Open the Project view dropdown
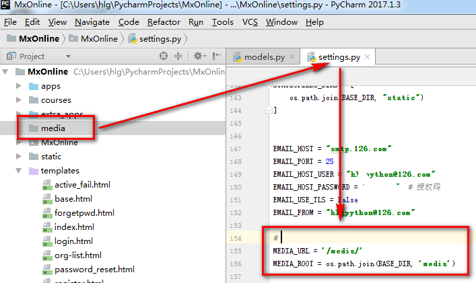Viewport: 476px width, 283px height. pyautogui.click(x=68, y=56)
